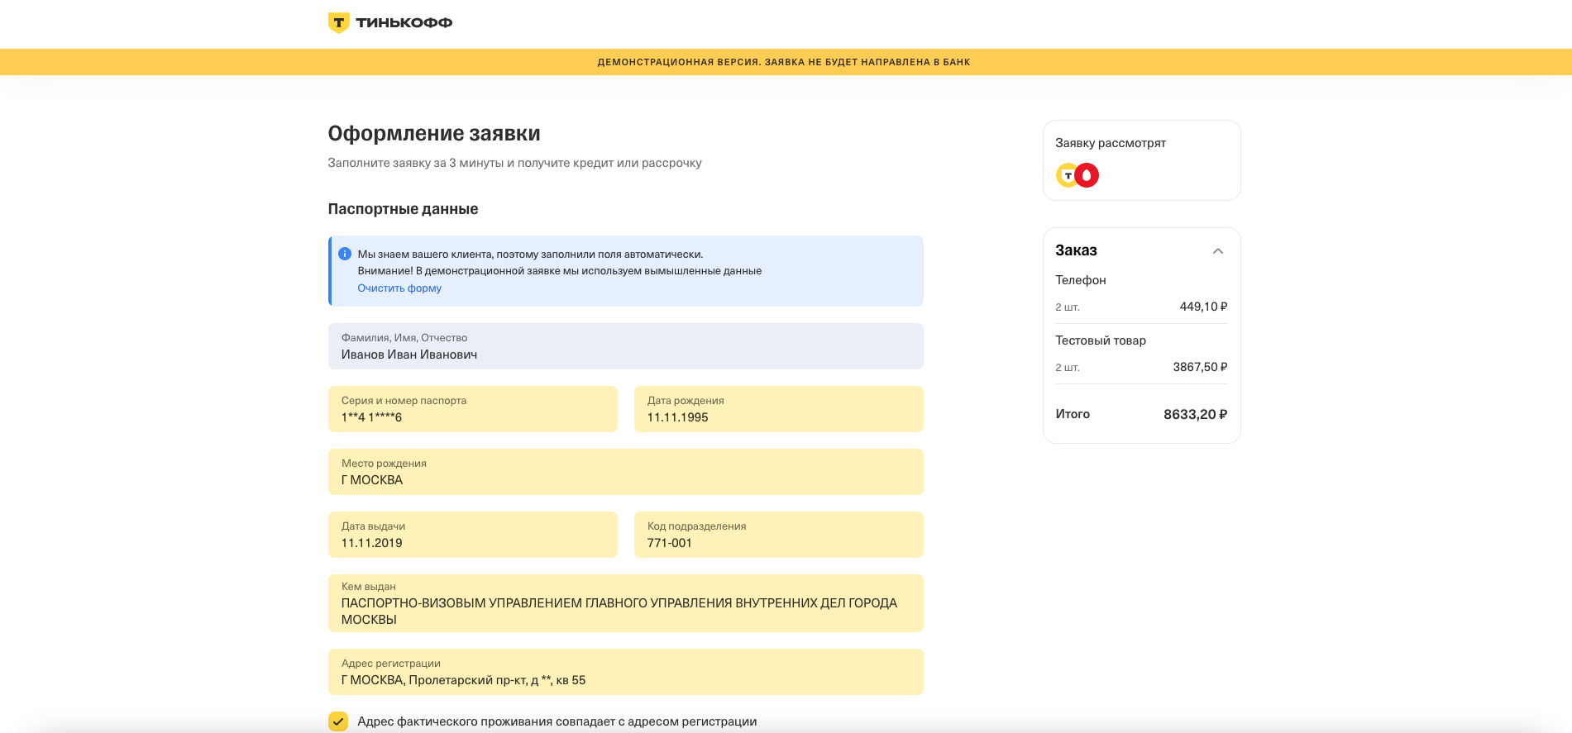Image resolution: width=1572 pixels, height=733 pixels.
Task: Click the demo version yellow banner text
Action: (784, 62)
